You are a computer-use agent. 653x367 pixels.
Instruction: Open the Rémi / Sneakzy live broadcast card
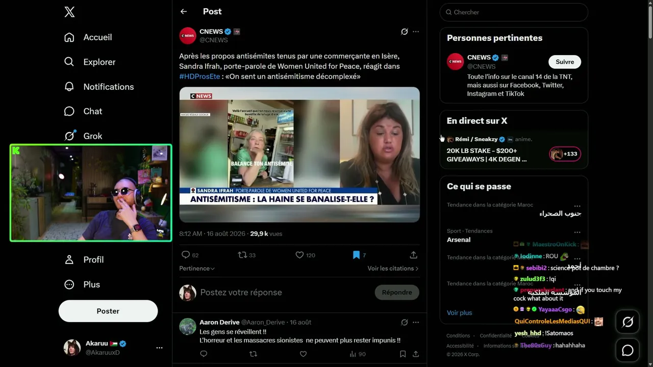point(514,149)
